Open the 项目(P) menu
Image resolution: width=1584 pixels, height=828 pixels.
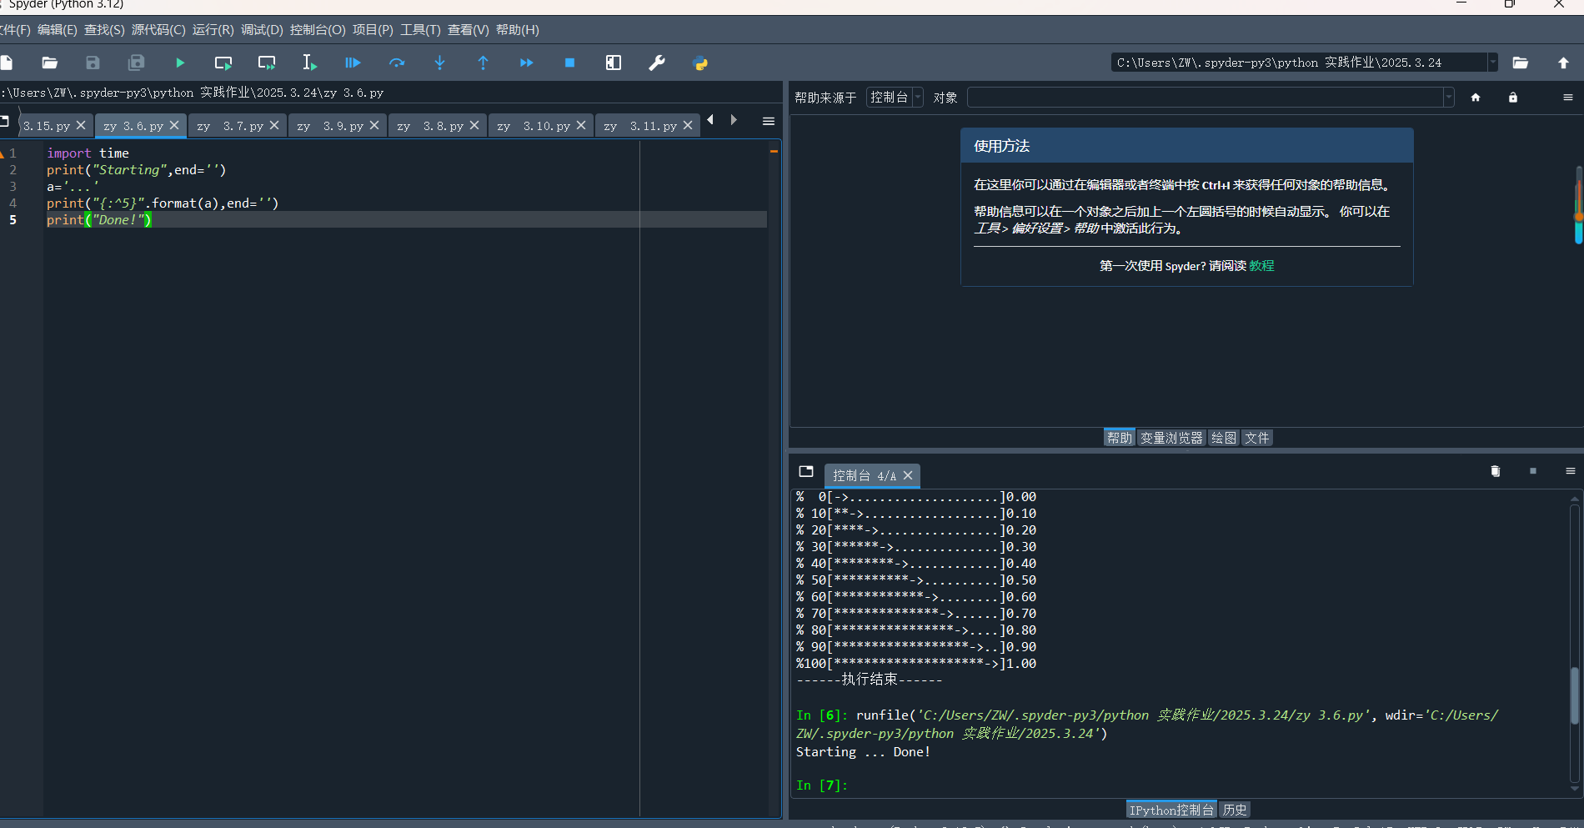point(372,30)
